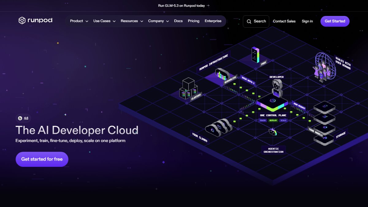Click the 4.6 rating text
This screenshot has height=207, width=368.
[26, 118]
